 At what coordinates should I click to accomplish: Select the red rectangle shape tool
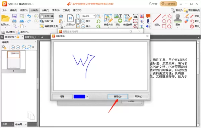pyautogui.click(x=164, y=26)
